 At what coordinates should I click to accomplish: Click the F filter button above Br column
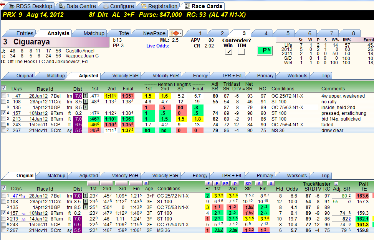(x=209, y=183)
